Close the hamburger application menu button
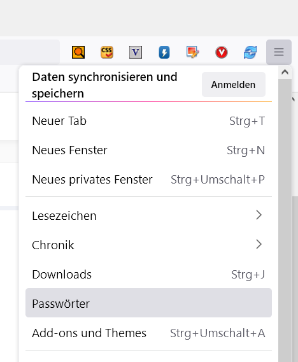This screenshot has height=362, width=298. click(279, 52)
